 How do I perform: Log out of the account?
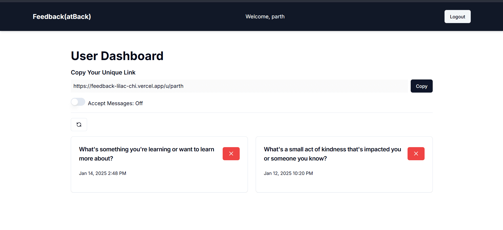[457, 17]
